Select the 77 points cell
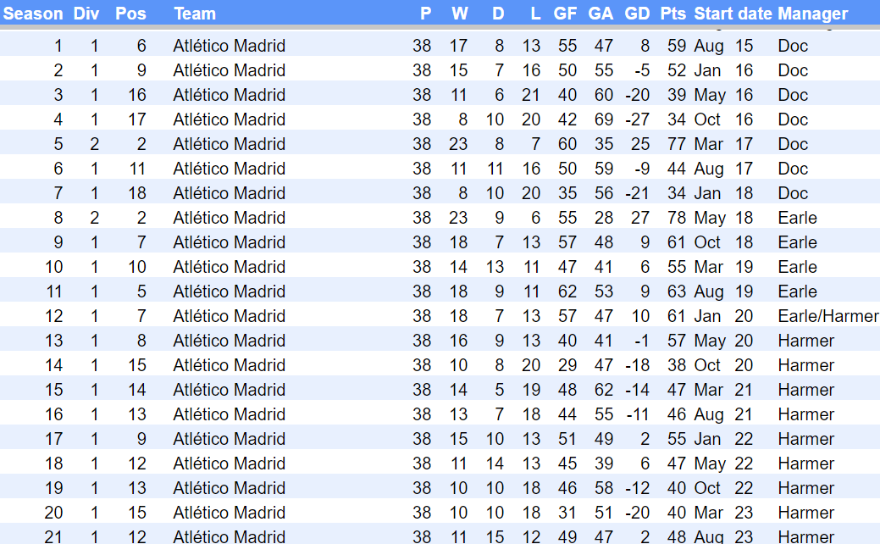 click(x=676, y=144)
